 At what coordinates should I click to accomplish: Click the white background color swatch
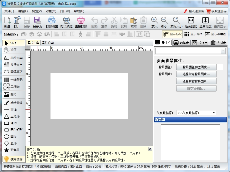click(220, 67)
